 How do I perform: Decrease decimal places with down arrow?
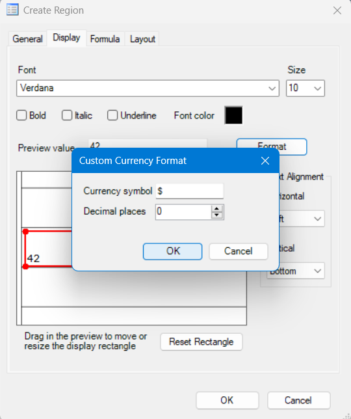coord(216,215)
